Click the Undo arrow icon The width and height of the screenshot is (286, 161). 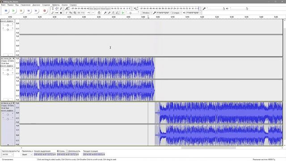coord(88,13)
